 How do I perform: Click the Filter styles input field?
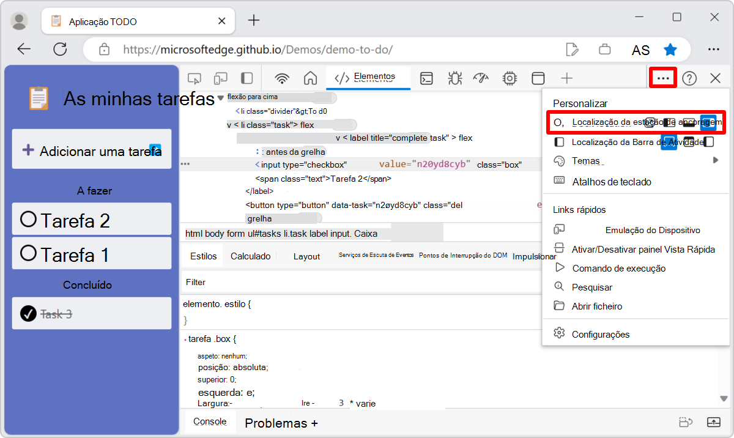point(361,282)
